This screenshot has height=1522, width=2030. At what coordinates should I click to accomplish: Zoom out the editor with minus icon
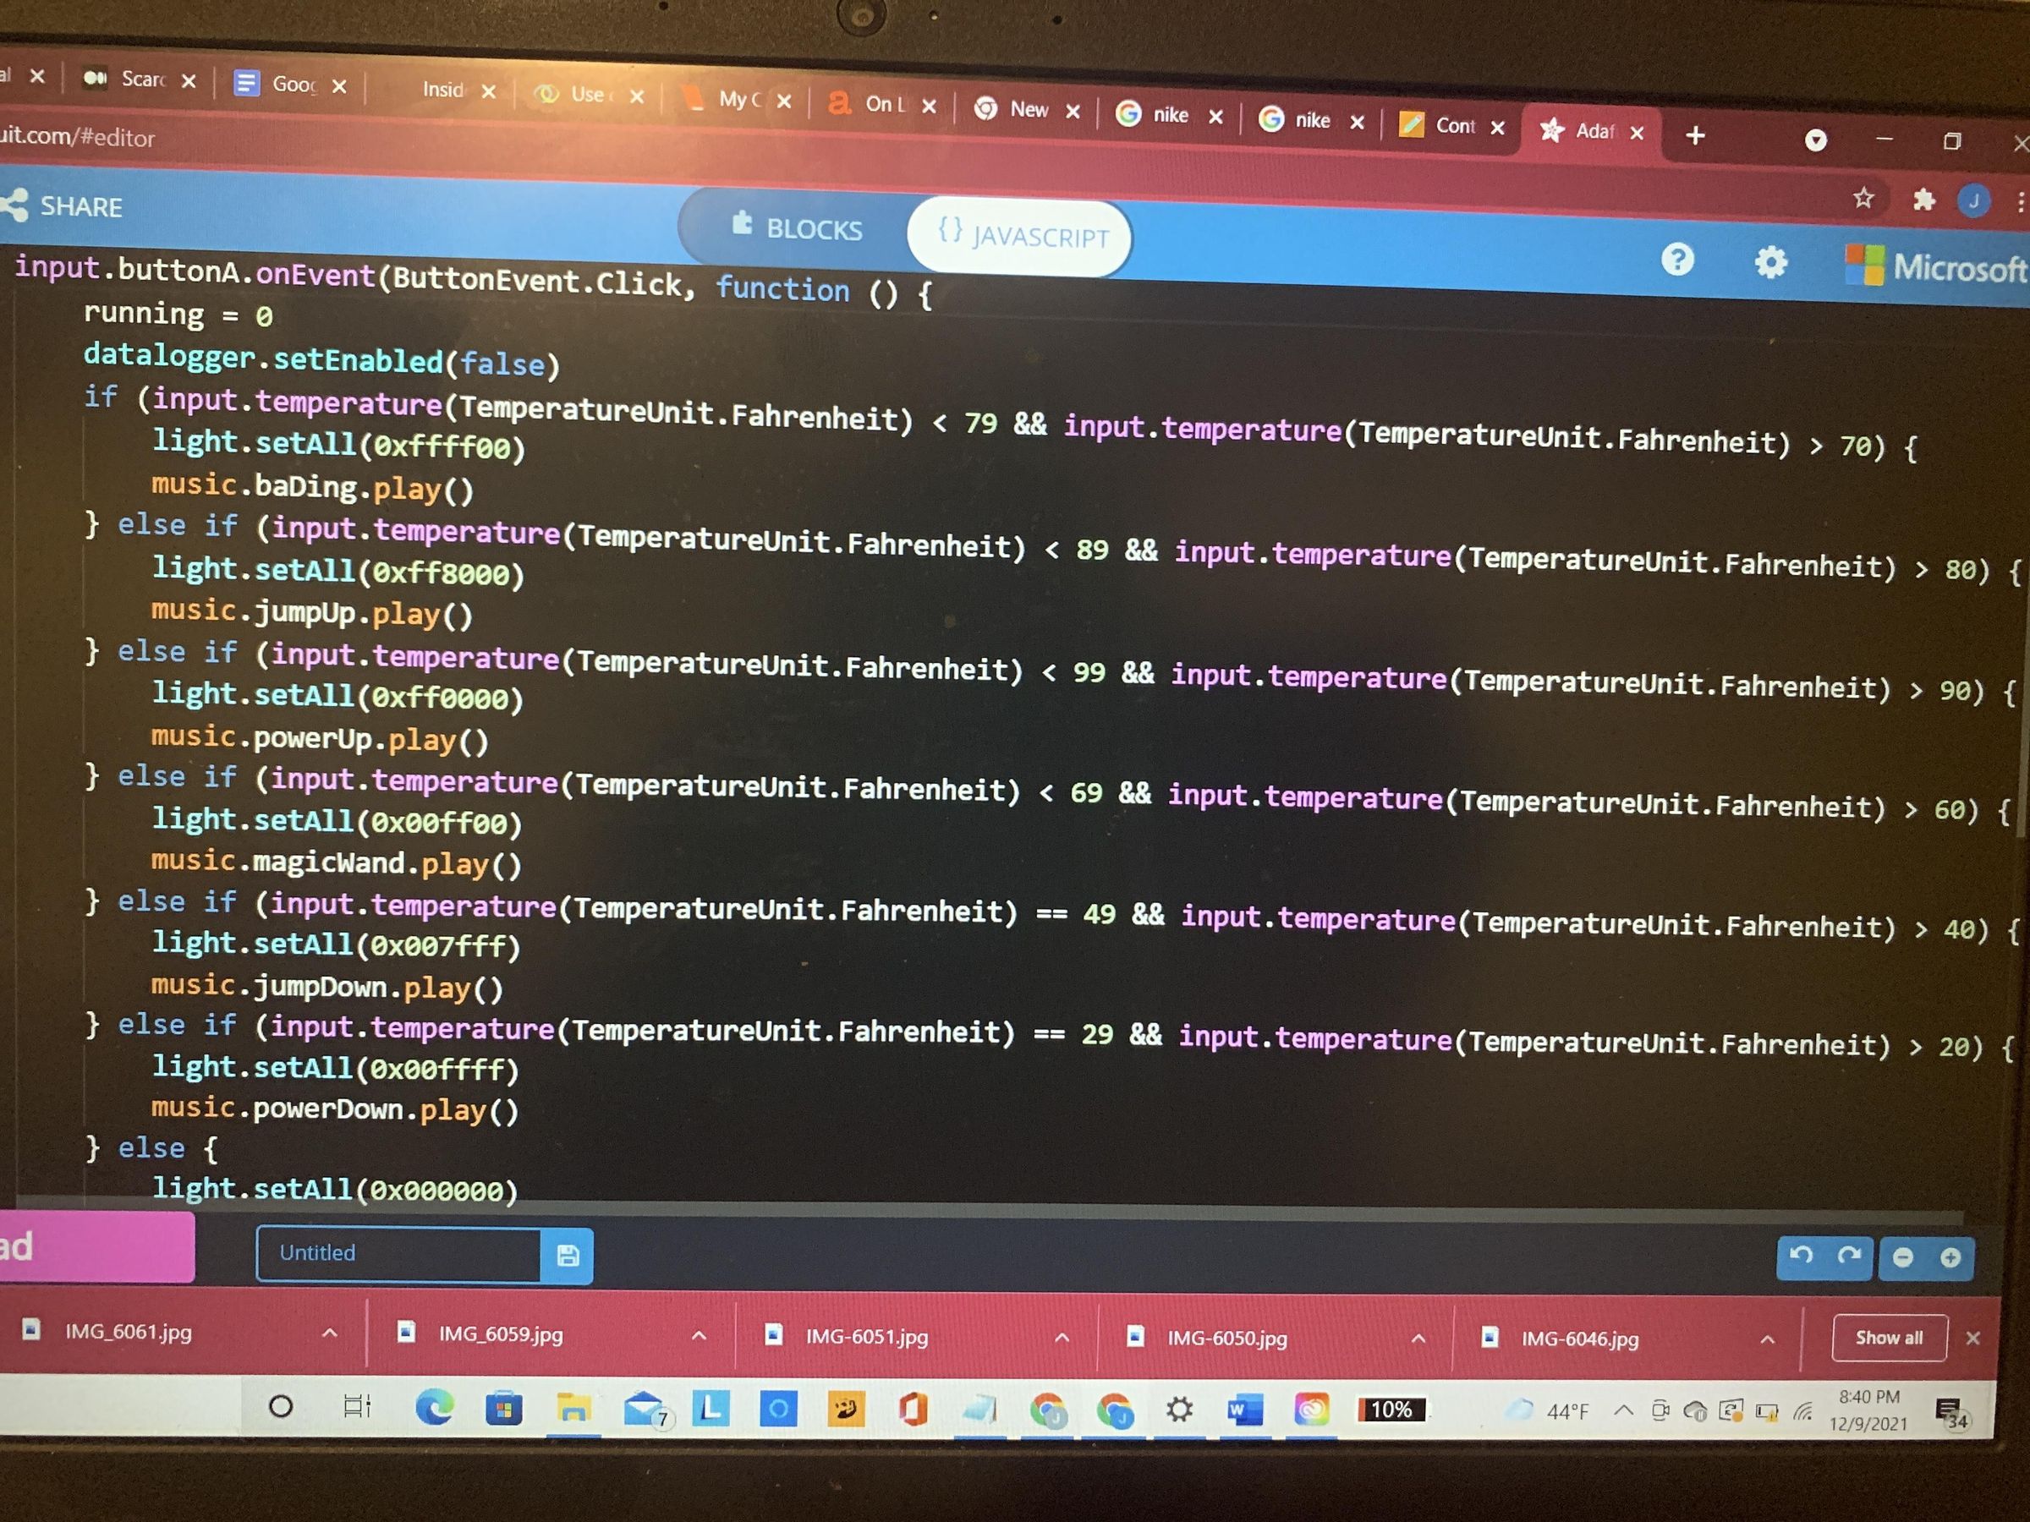pos(1902,1256)
